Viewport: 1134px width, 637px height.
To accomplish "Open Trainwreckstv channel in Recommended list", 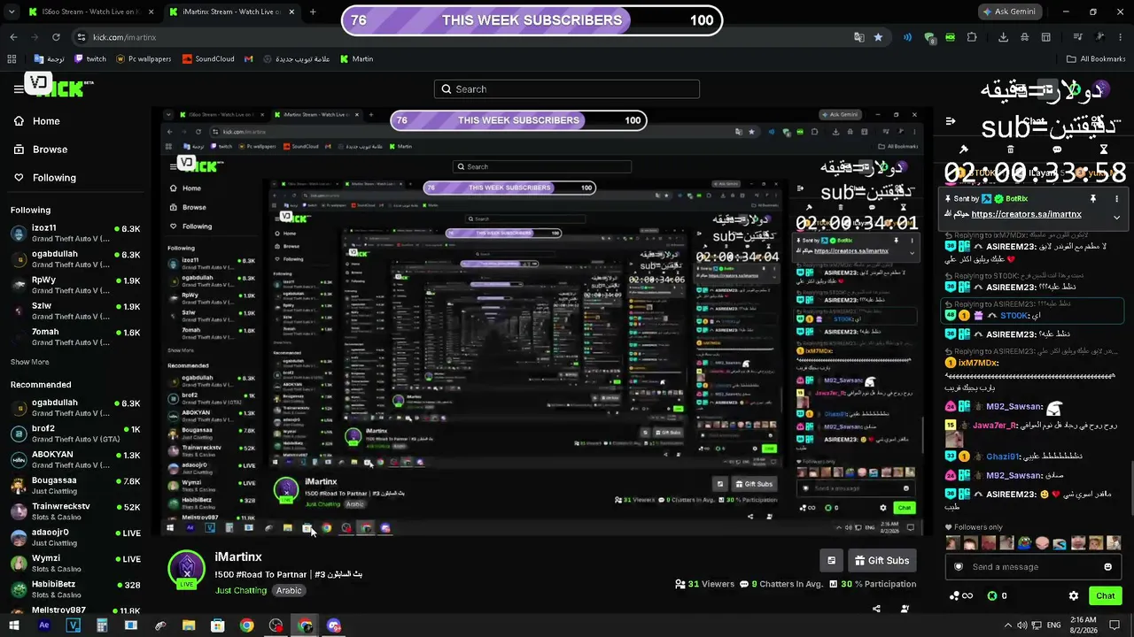I will click(x=76, y=511).
